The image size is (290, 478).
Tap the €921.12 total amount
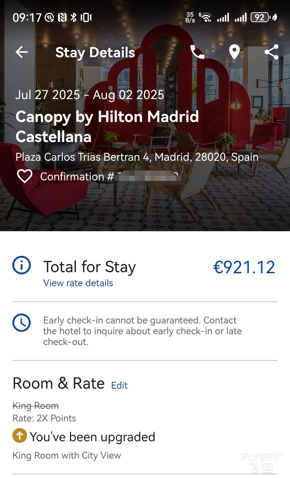[244, 267]
